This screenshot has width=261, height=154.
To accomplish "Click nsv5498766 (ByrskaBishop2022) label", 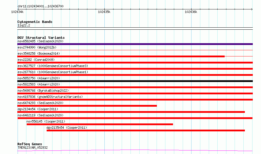I will (43, 91).
